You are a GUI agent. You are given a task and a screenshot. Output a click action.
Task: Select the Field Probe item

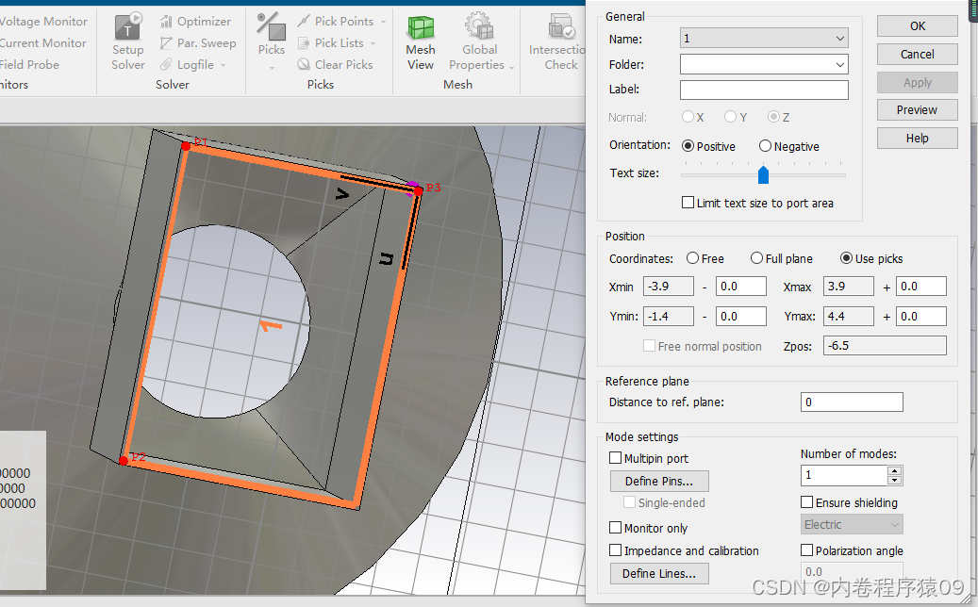pos(29,64)
